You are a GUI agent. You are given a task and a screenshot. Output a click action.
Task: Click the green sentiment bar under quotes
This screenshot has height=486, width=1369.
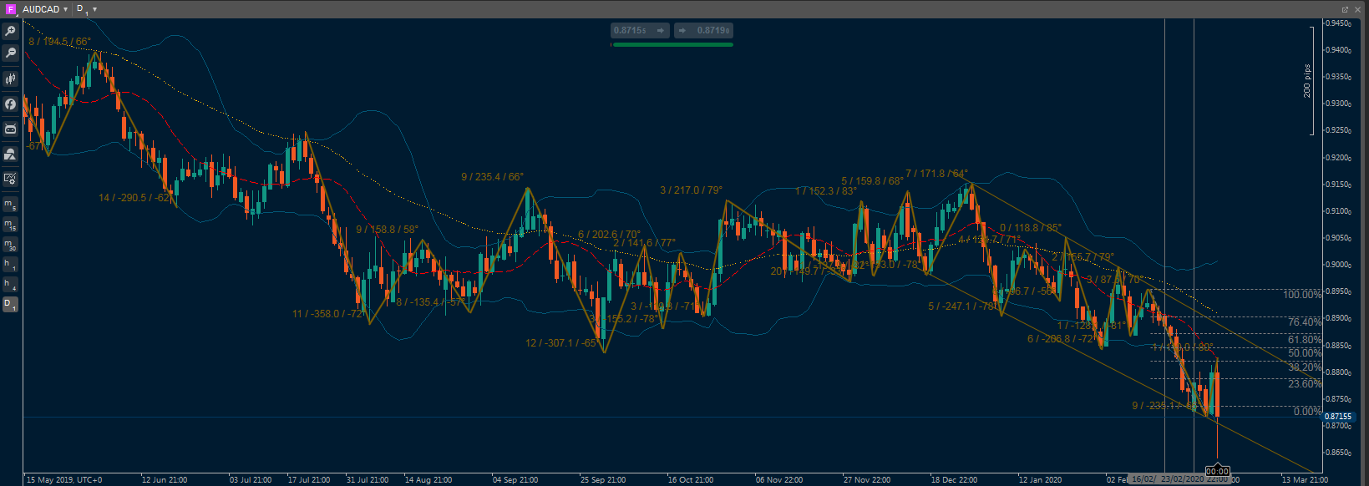(672, 44)
